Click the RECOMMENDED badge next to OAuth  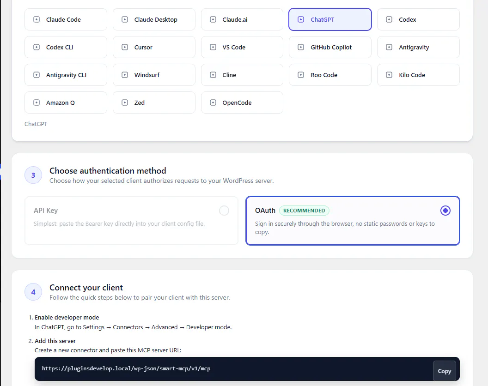point(304,211)
